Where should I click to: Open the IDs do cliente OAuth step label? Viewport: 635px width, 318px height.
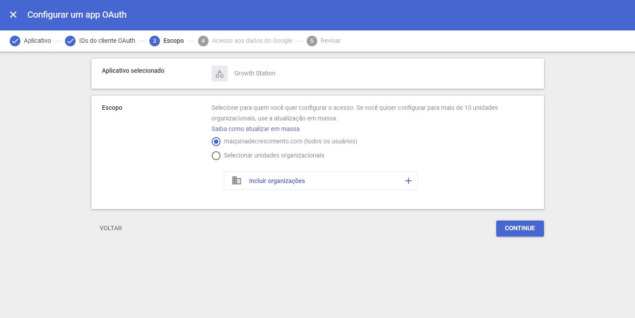[107, 41]
